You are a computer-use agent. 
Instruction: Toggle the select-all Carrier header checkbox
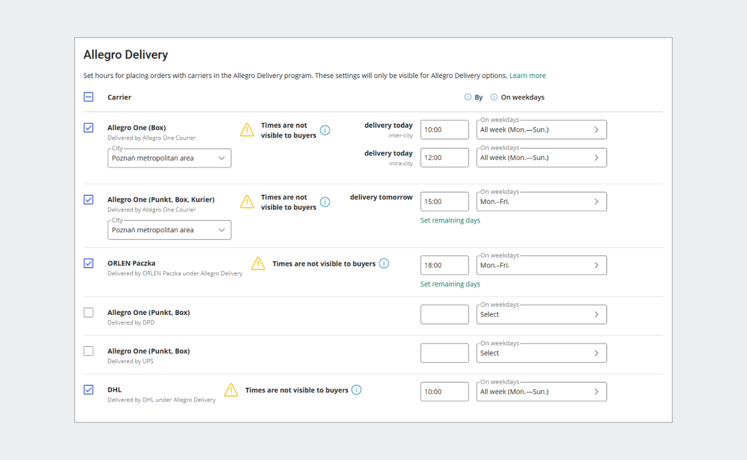pyautogui.click(x=88, y=97)
